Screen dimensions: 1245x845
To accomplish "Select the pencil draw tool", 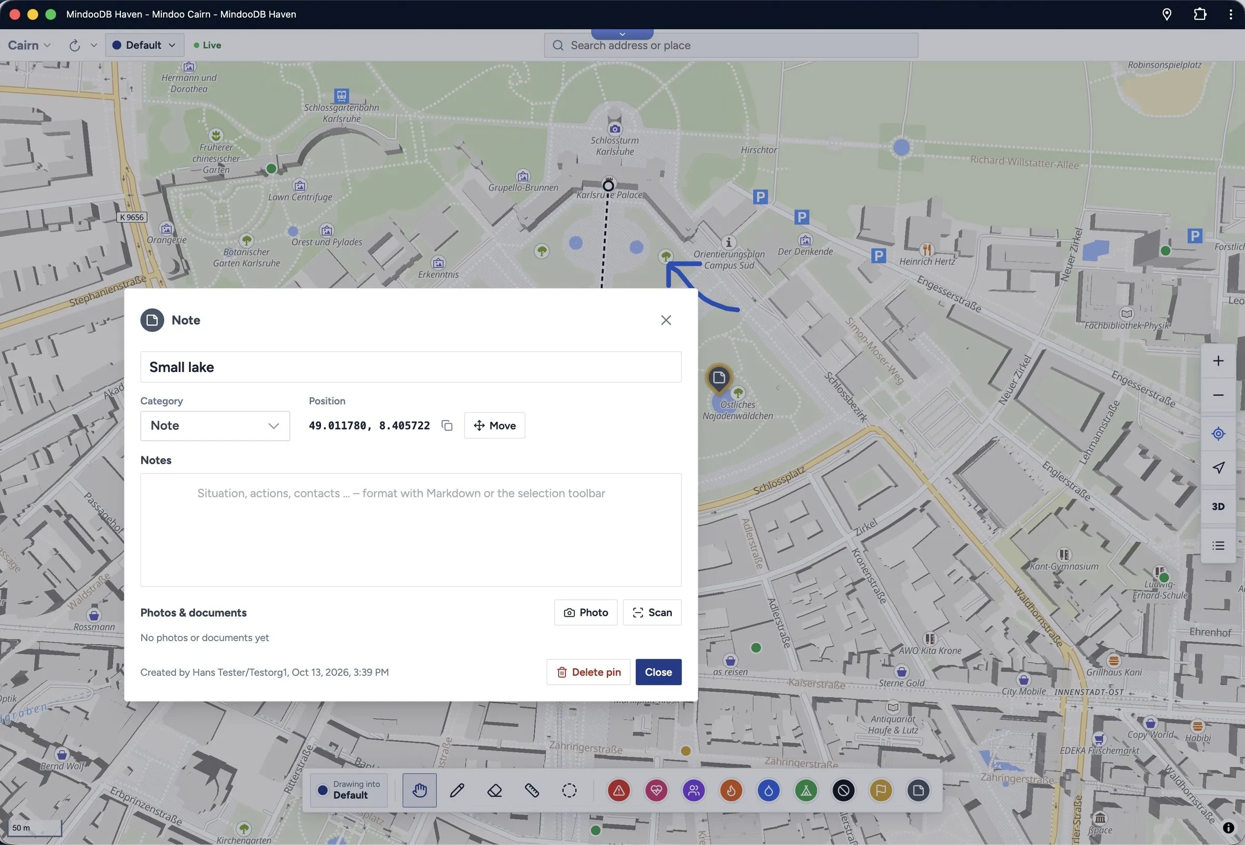I will coord(457,791).
